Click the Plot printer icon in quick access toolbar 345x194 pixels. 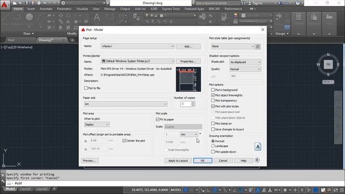tap(39, 3)
